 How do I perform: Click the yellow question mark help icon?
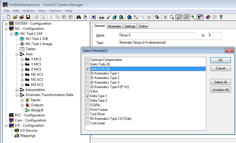point(221,17)
